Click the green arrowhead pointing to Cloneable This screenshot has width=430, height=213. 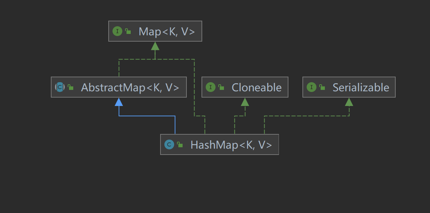245,102
